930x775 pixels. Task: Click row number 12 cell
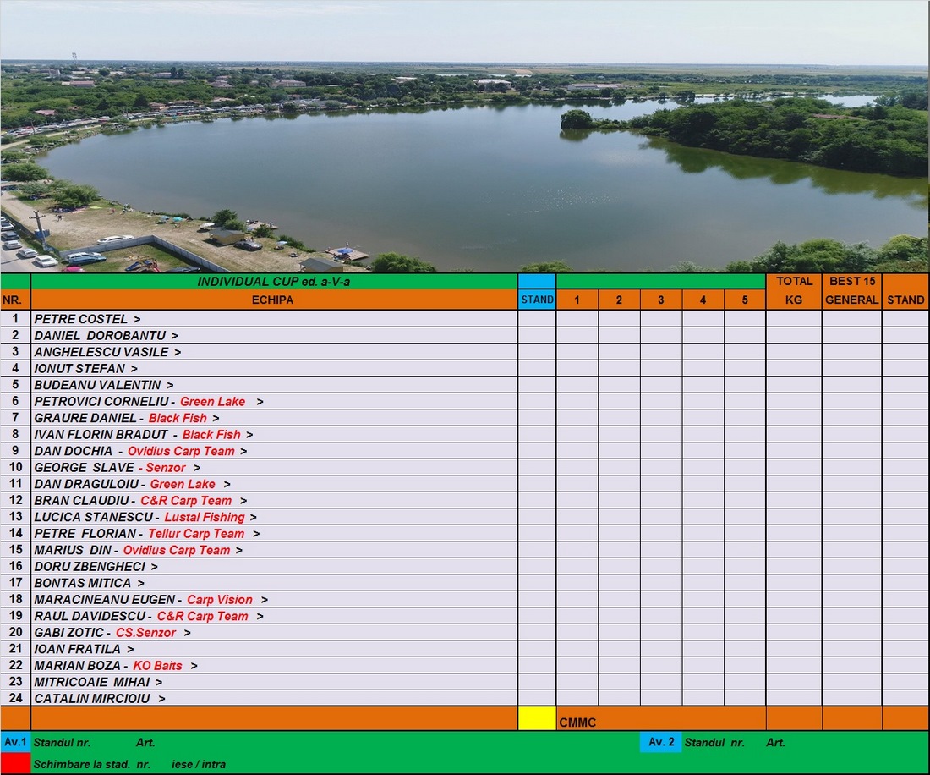tap(15, 501)
